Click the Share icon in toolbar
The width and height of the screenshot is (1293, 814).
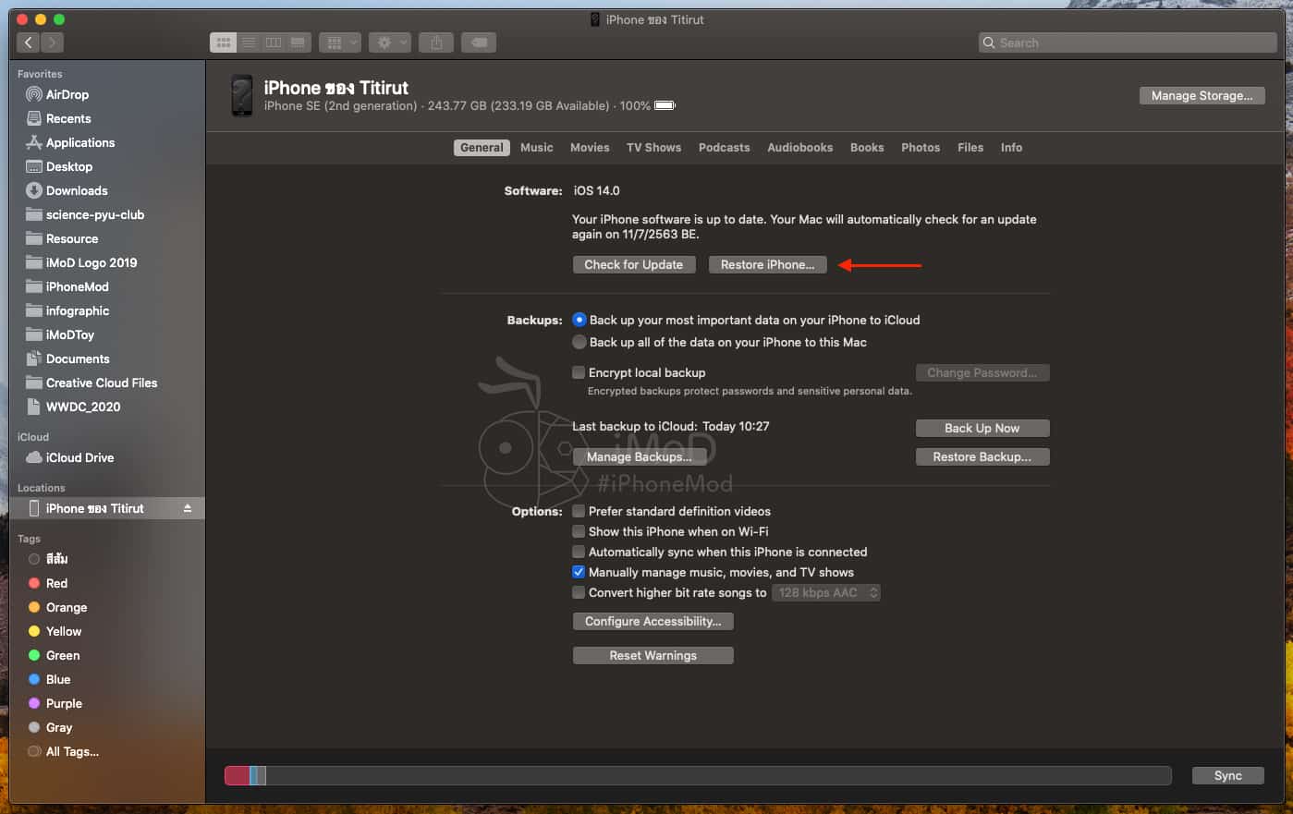click(436, 43)
